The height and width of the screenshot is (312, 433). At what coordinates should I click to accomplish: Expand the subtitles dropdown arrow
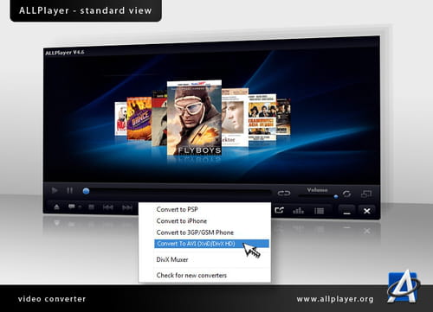80,207
